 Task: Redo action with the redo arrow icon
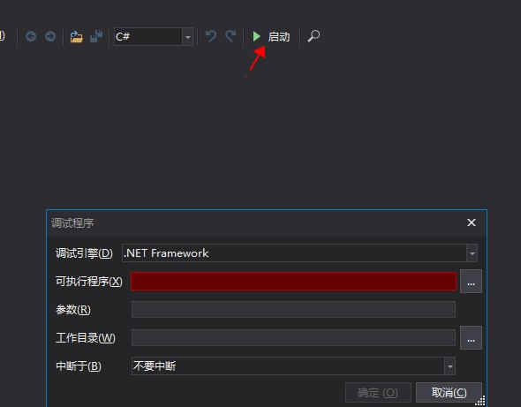(x=230, y=36)
